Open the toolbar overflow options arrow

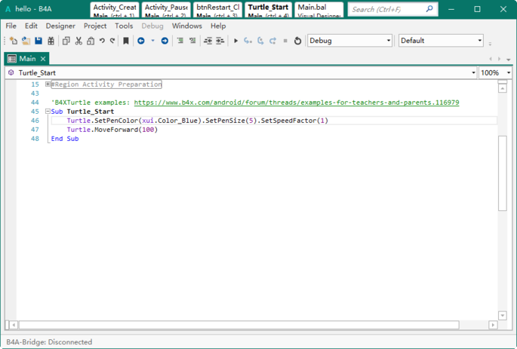[x=490, y=44]
